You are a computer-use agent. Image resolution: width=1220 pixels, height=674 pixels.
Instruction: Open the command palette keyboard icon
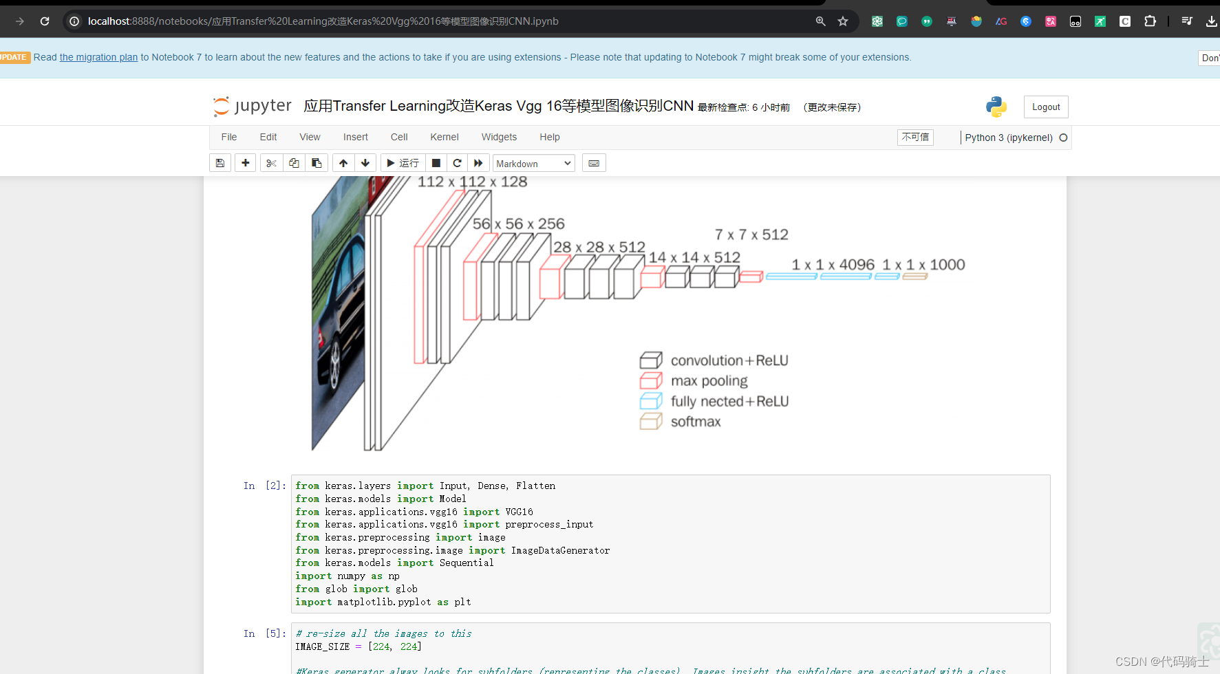tap(593, 163)
